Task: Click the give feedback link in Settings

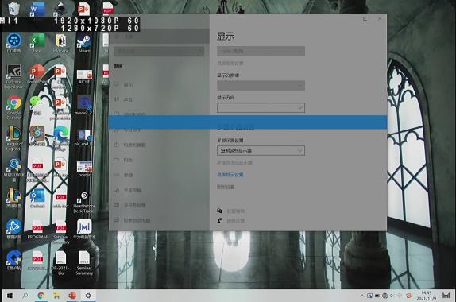Action: click(x=236, y=220)
